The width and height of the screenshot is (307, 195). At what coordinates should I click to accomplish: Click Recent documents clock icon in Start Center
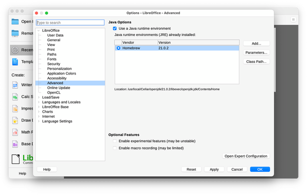tap(15, 50)
